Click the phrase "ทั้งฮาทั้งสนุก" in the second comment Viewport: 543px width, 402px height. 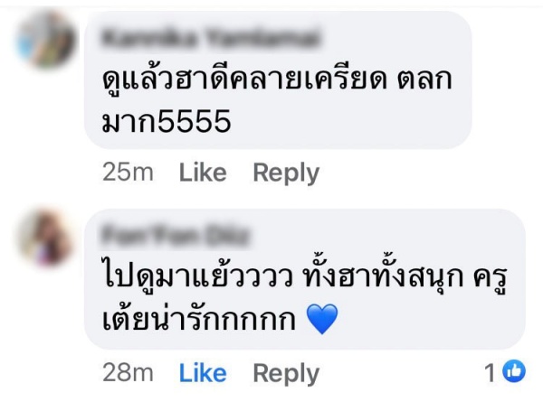point(383,276)
